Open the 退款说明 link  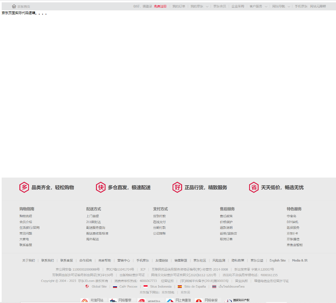click(x=226, y=227)
